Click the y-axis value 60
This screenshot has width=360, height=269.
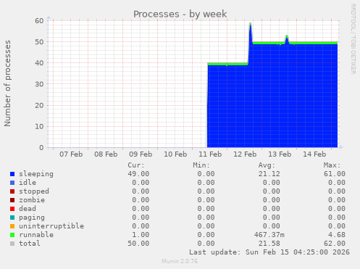[x=39, y=21]
